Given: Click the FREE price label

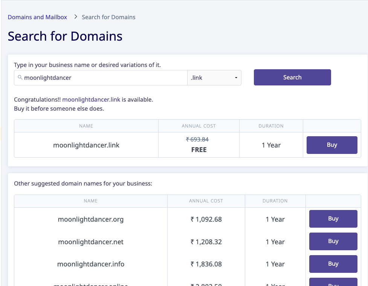Looking at the screenshot, I should pos(199,150).
